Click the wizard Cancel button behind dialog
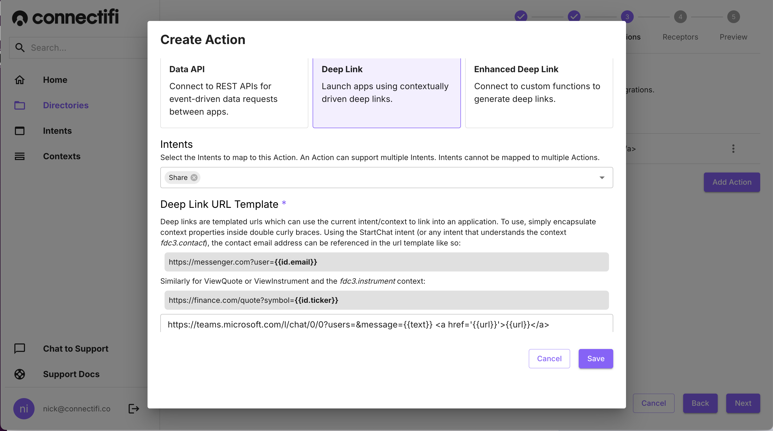 point(654,403)
